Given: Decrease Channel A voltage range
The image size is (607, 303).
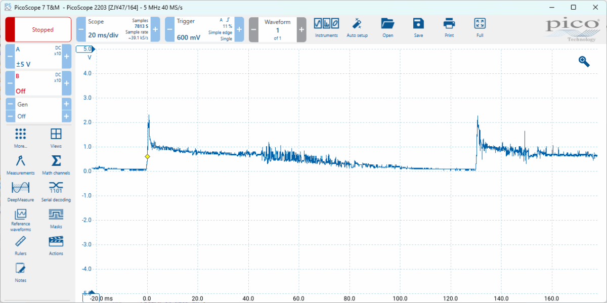Looking at the screenshot, I should pos(10,56).
